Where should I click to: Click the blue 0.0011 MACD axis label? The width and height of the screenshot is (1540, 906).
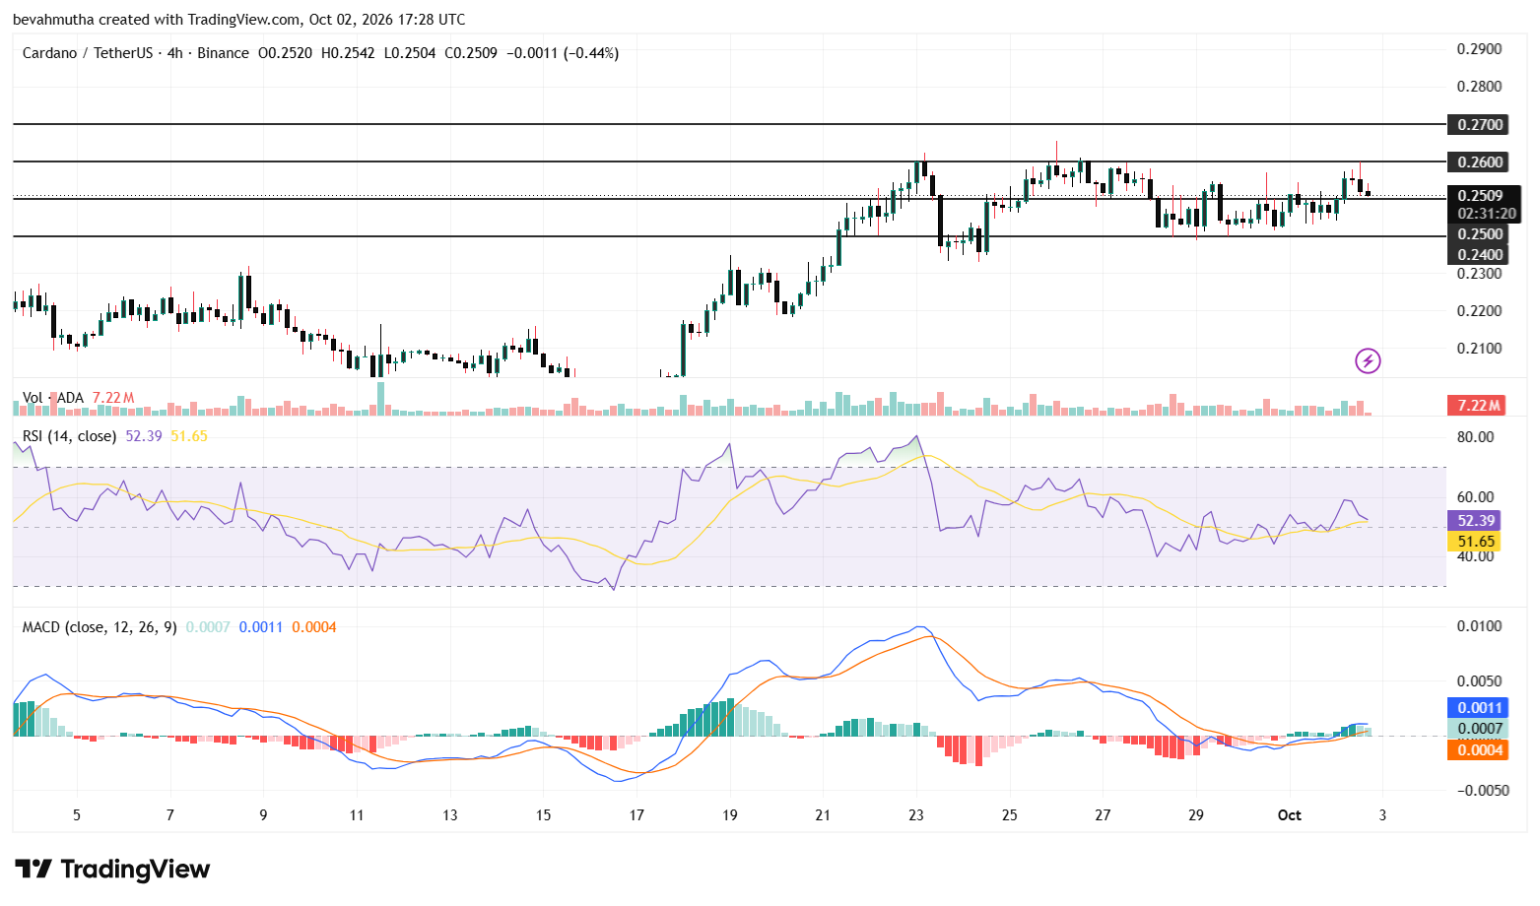[1480, 708]
